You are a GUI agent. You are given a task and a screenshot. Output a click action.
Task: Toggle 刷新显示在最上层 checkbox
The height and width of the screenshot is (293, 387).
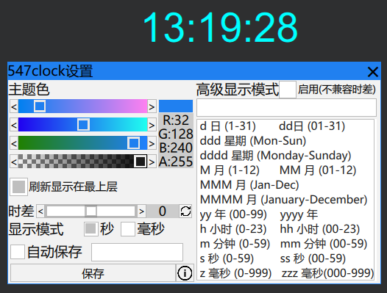(x=18, y=187)
